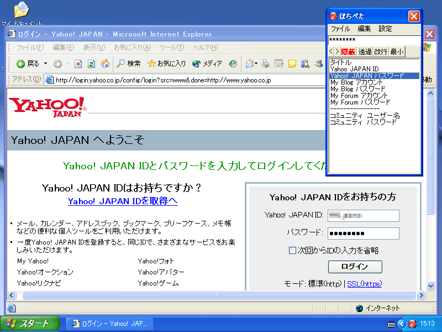The height and width of the screenshot is (332, 442).
Task: Click the page icon in address bar
Action: coord(50,80)
